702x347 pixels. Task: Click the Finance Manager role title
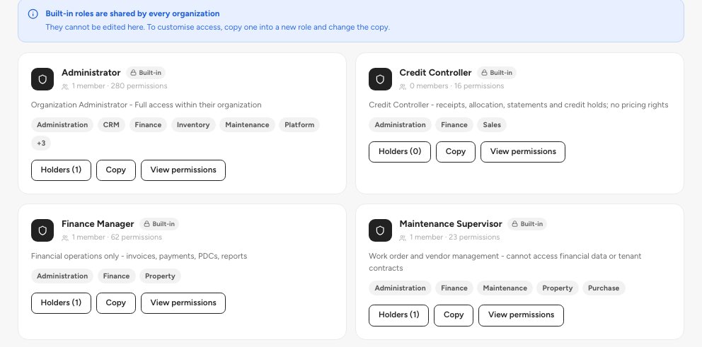pos(98,223)
